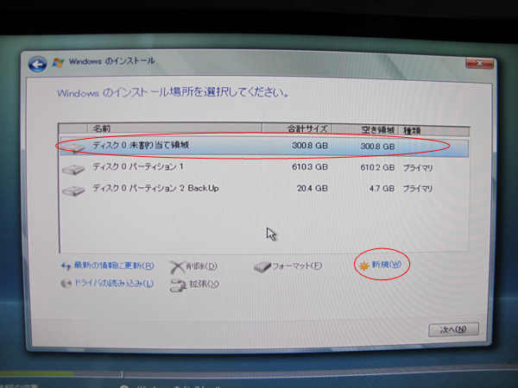The image size is (518, 388).
Task: Click the 610.3 GB total size cell
Action: point(310,167)
